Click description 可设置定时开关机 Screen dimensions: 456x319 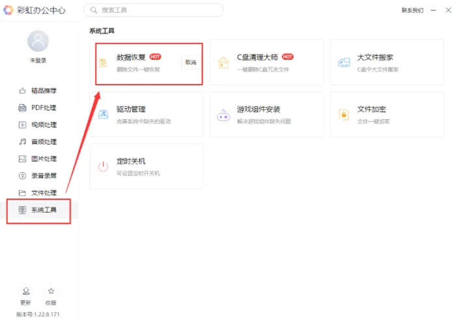[138, 173]
